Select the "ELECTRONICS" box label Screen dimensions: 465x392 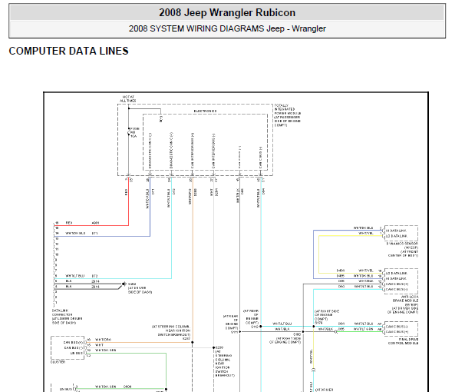(x=205, y=111)
